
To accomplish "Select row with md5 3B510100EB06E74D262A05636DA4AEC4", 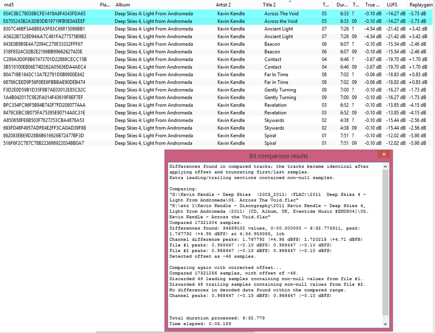I will [216, 67].
